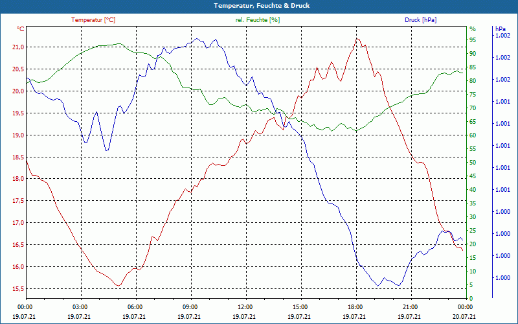Click humidity axis value '60'
This screenshot has height=324, width=518.
click(473, 135)
